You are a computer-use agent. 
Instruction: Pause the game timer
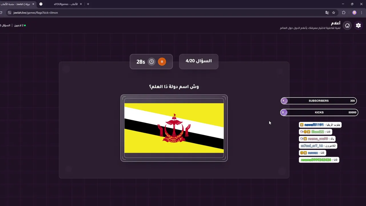pyautogui.click(x=162, y=62)
